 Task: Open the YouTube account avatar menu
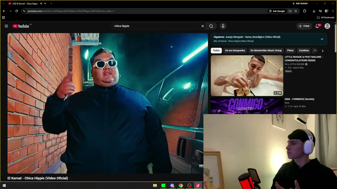pyautogui.click(x=327, y=26)
